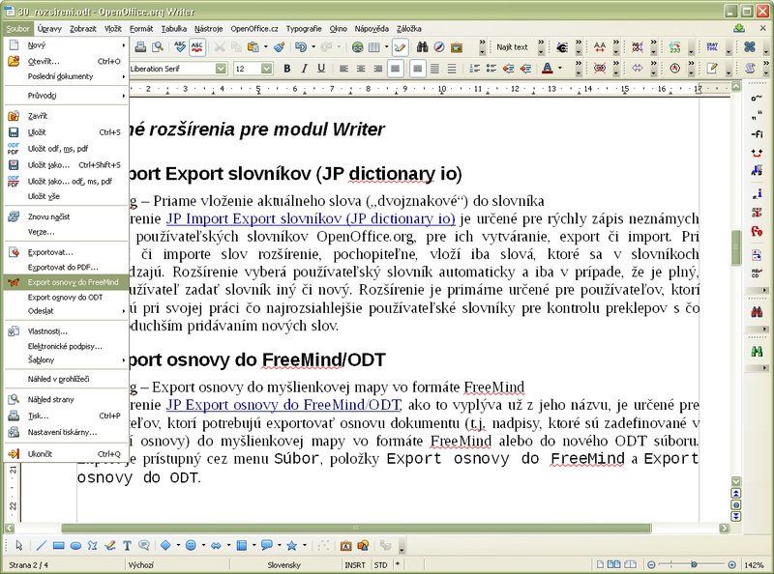Viewport: 774px width, 574px height.
Task: Open the Úpravy menu
Action: 49,29
